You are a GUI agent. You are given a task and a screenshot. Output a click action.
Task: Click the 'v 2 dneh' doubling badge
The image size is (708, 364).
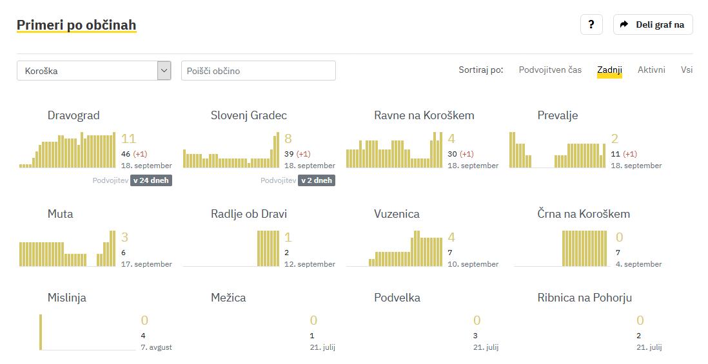317,180
